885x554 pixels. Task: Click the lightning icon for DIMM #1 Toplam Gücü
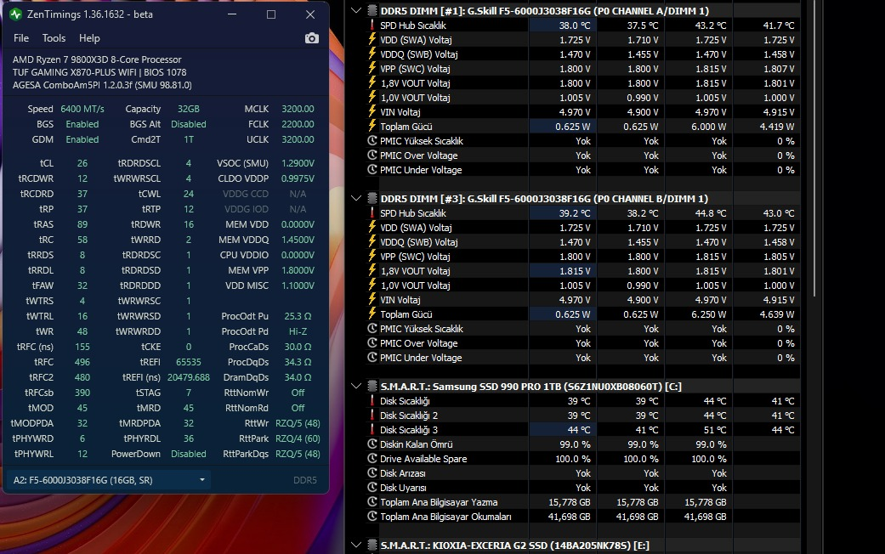(372, 127)
